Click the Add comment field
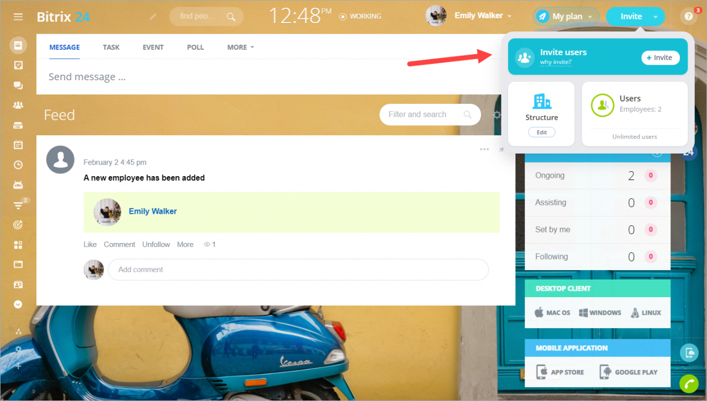This screenshot has height=401, width=707. tap(298, 270)
